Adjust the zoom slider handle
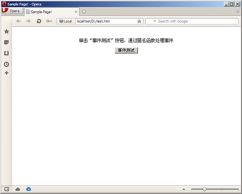242x194 pixels. pyautogui.click(x=204, y=189)
